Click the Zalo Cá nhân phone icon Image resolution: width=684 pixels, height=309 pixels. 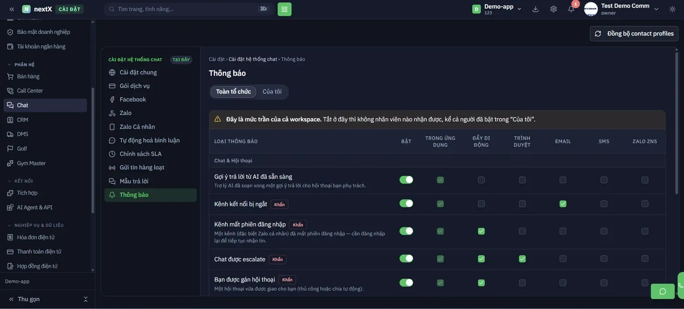pyautogui.click(x=112, y=127)
